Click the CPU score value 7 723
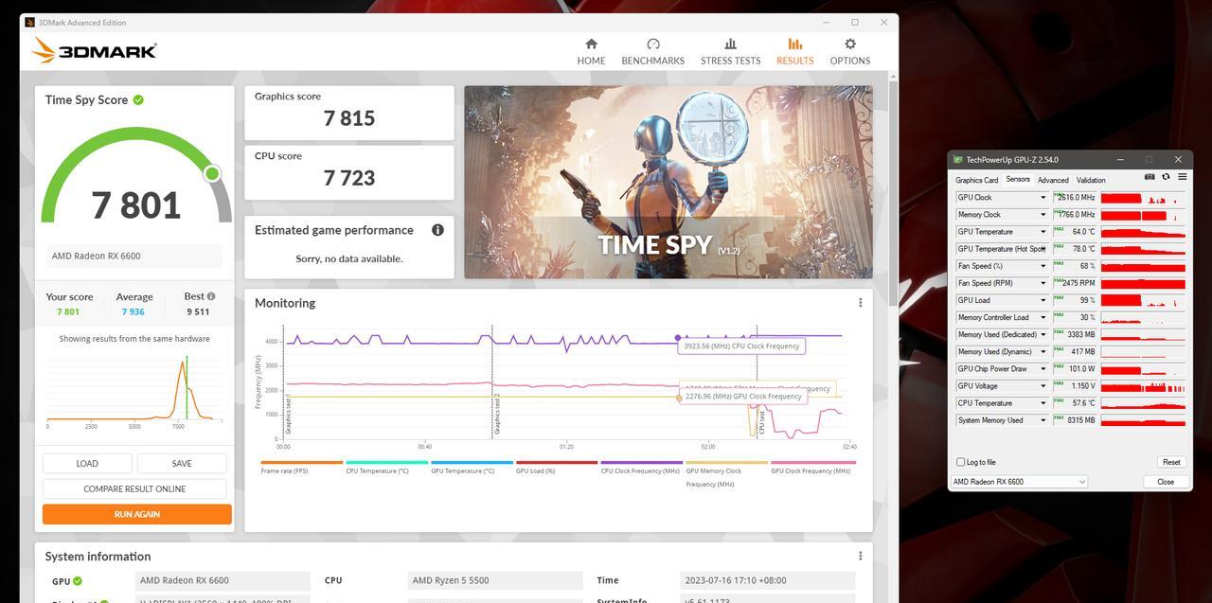This screenshot has height=603, width=1212. click(x=349, y=178)
